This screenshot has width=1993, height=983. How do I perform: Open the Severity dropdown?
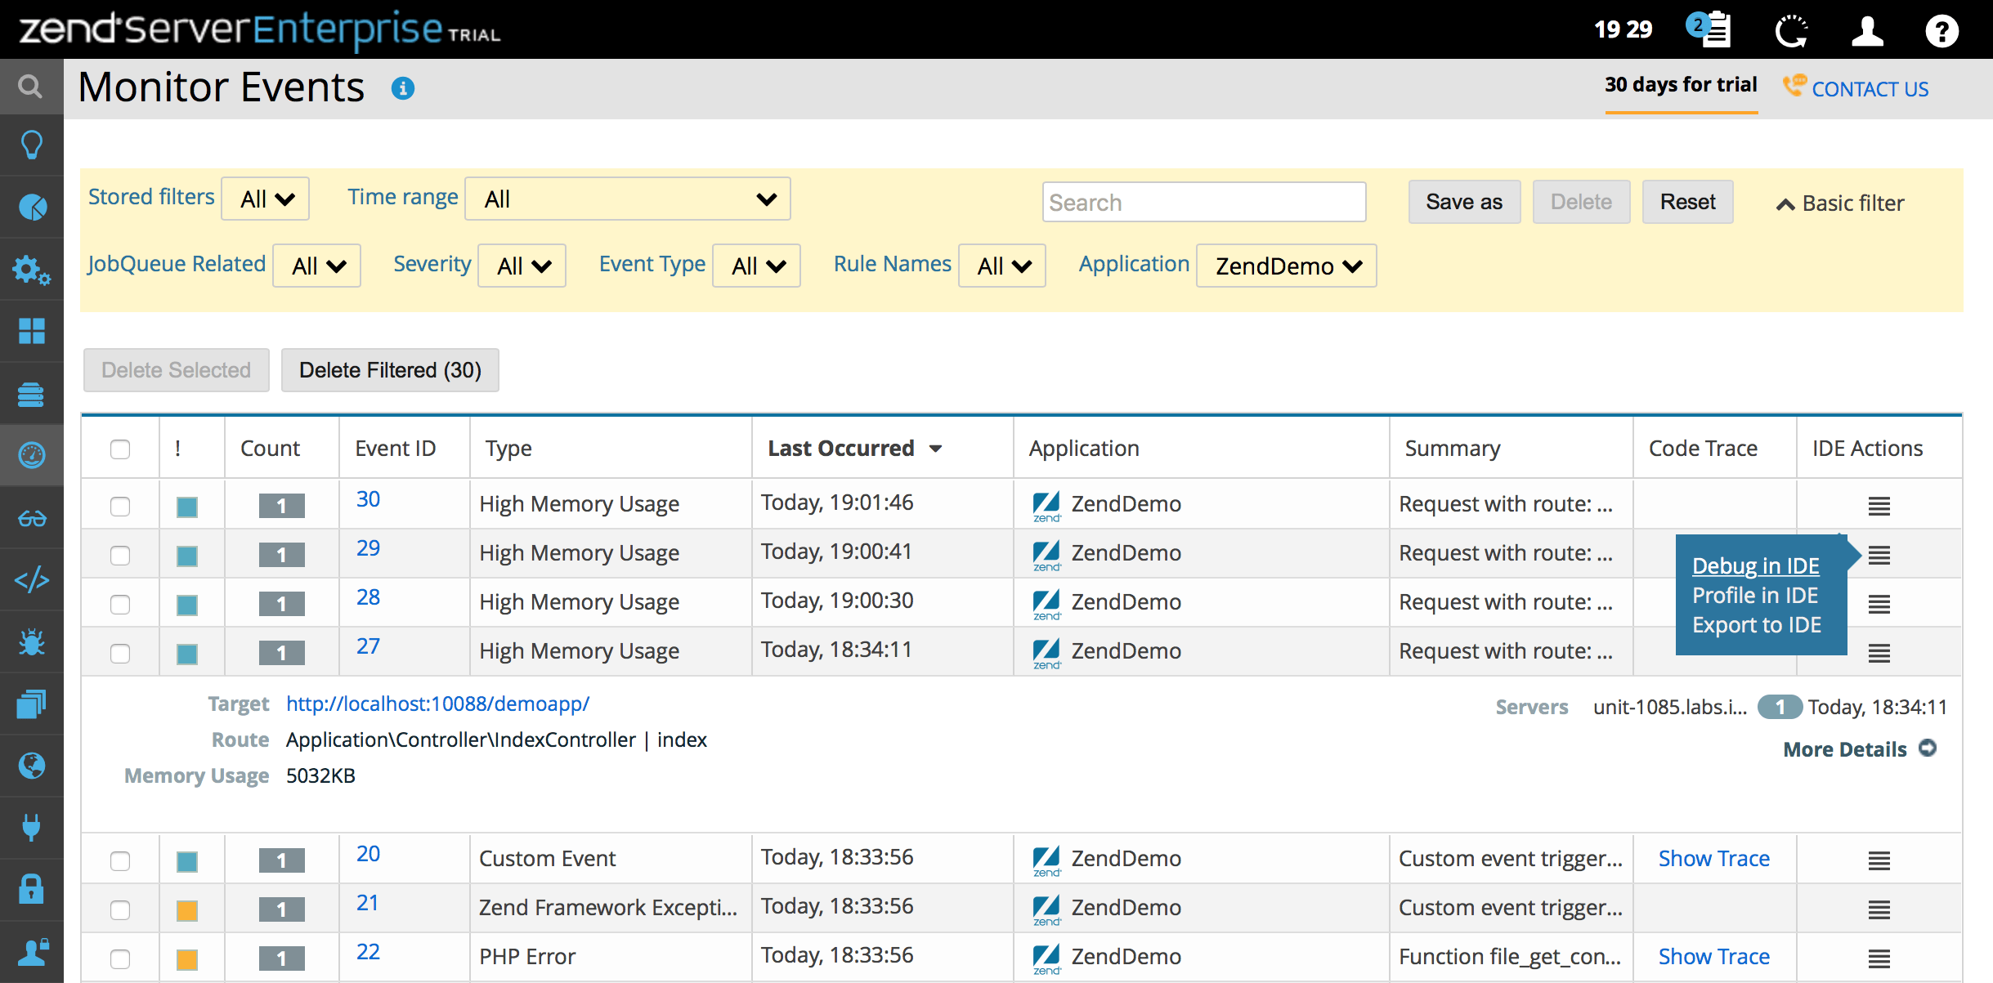click(522, 266)
